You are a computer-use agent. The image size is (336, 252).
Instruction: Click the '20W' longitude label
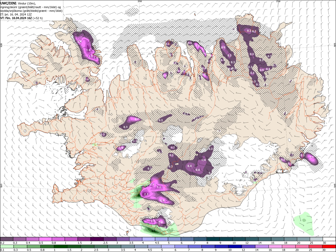(140, 1)
